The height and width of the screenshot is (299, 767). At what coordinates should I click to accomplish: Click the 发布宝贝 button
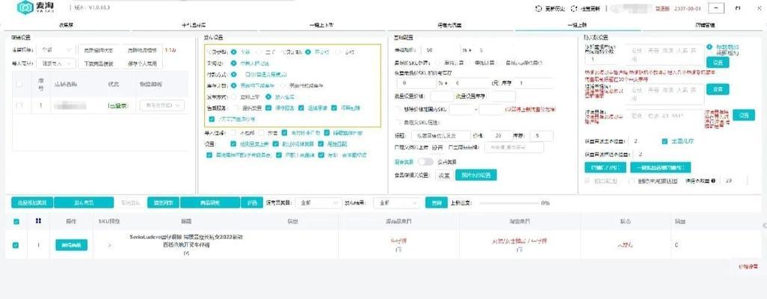pos(84,202)
